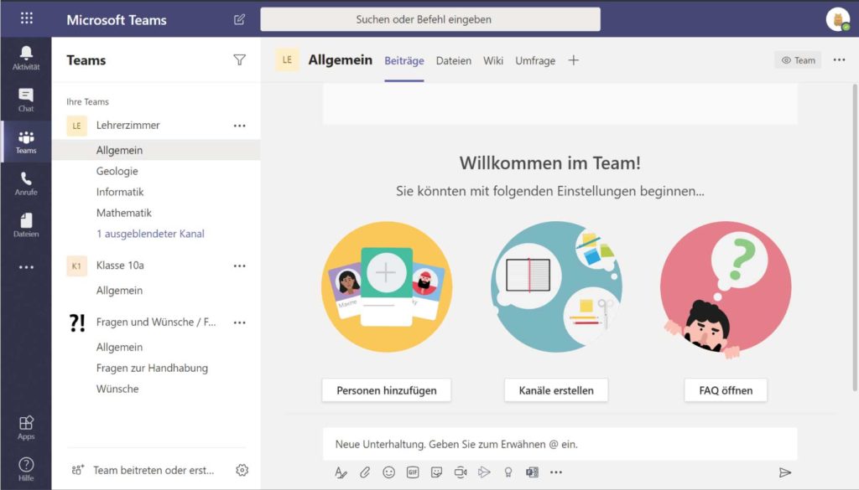Open Chat in the left rail
859x490 pixels.
click(26, 100)
